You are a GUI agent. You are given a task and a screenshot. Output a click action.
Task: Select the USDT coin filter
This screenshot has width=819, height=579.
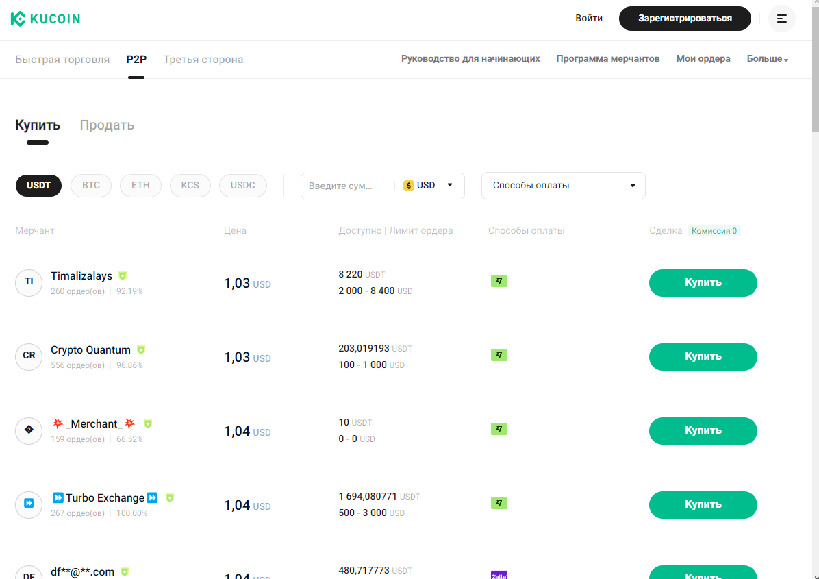point(38,186)
